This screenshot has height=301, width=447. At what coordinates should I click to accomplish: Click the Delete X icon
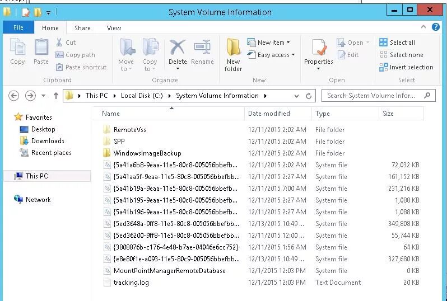click(x=178, y=47)
